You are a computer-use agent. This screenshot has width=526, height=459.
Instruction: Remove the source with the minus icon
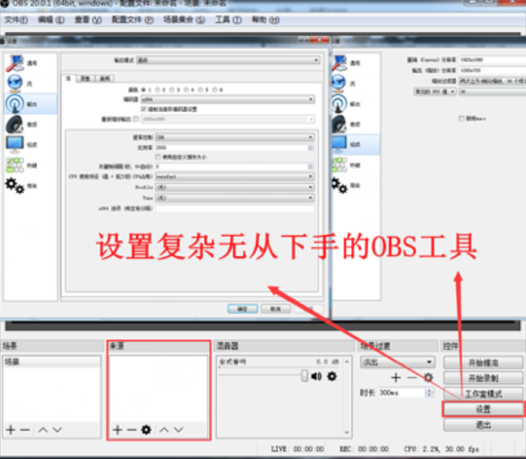132,429
